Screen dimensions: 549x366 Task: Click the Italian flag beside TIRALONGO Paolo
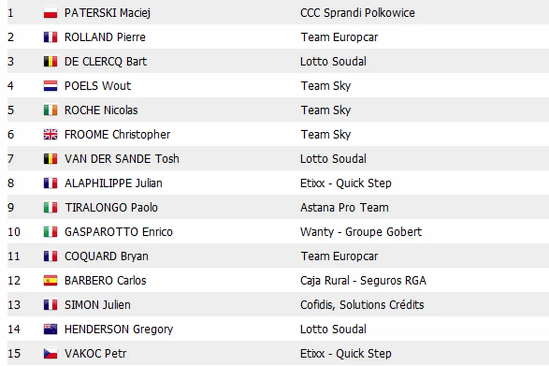(50, 208)
